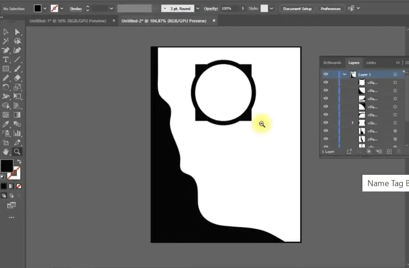The height and width of the screenshot is (268, 409).
Task: Select the Direct Selection tool
Action: (x=17, y=32)
